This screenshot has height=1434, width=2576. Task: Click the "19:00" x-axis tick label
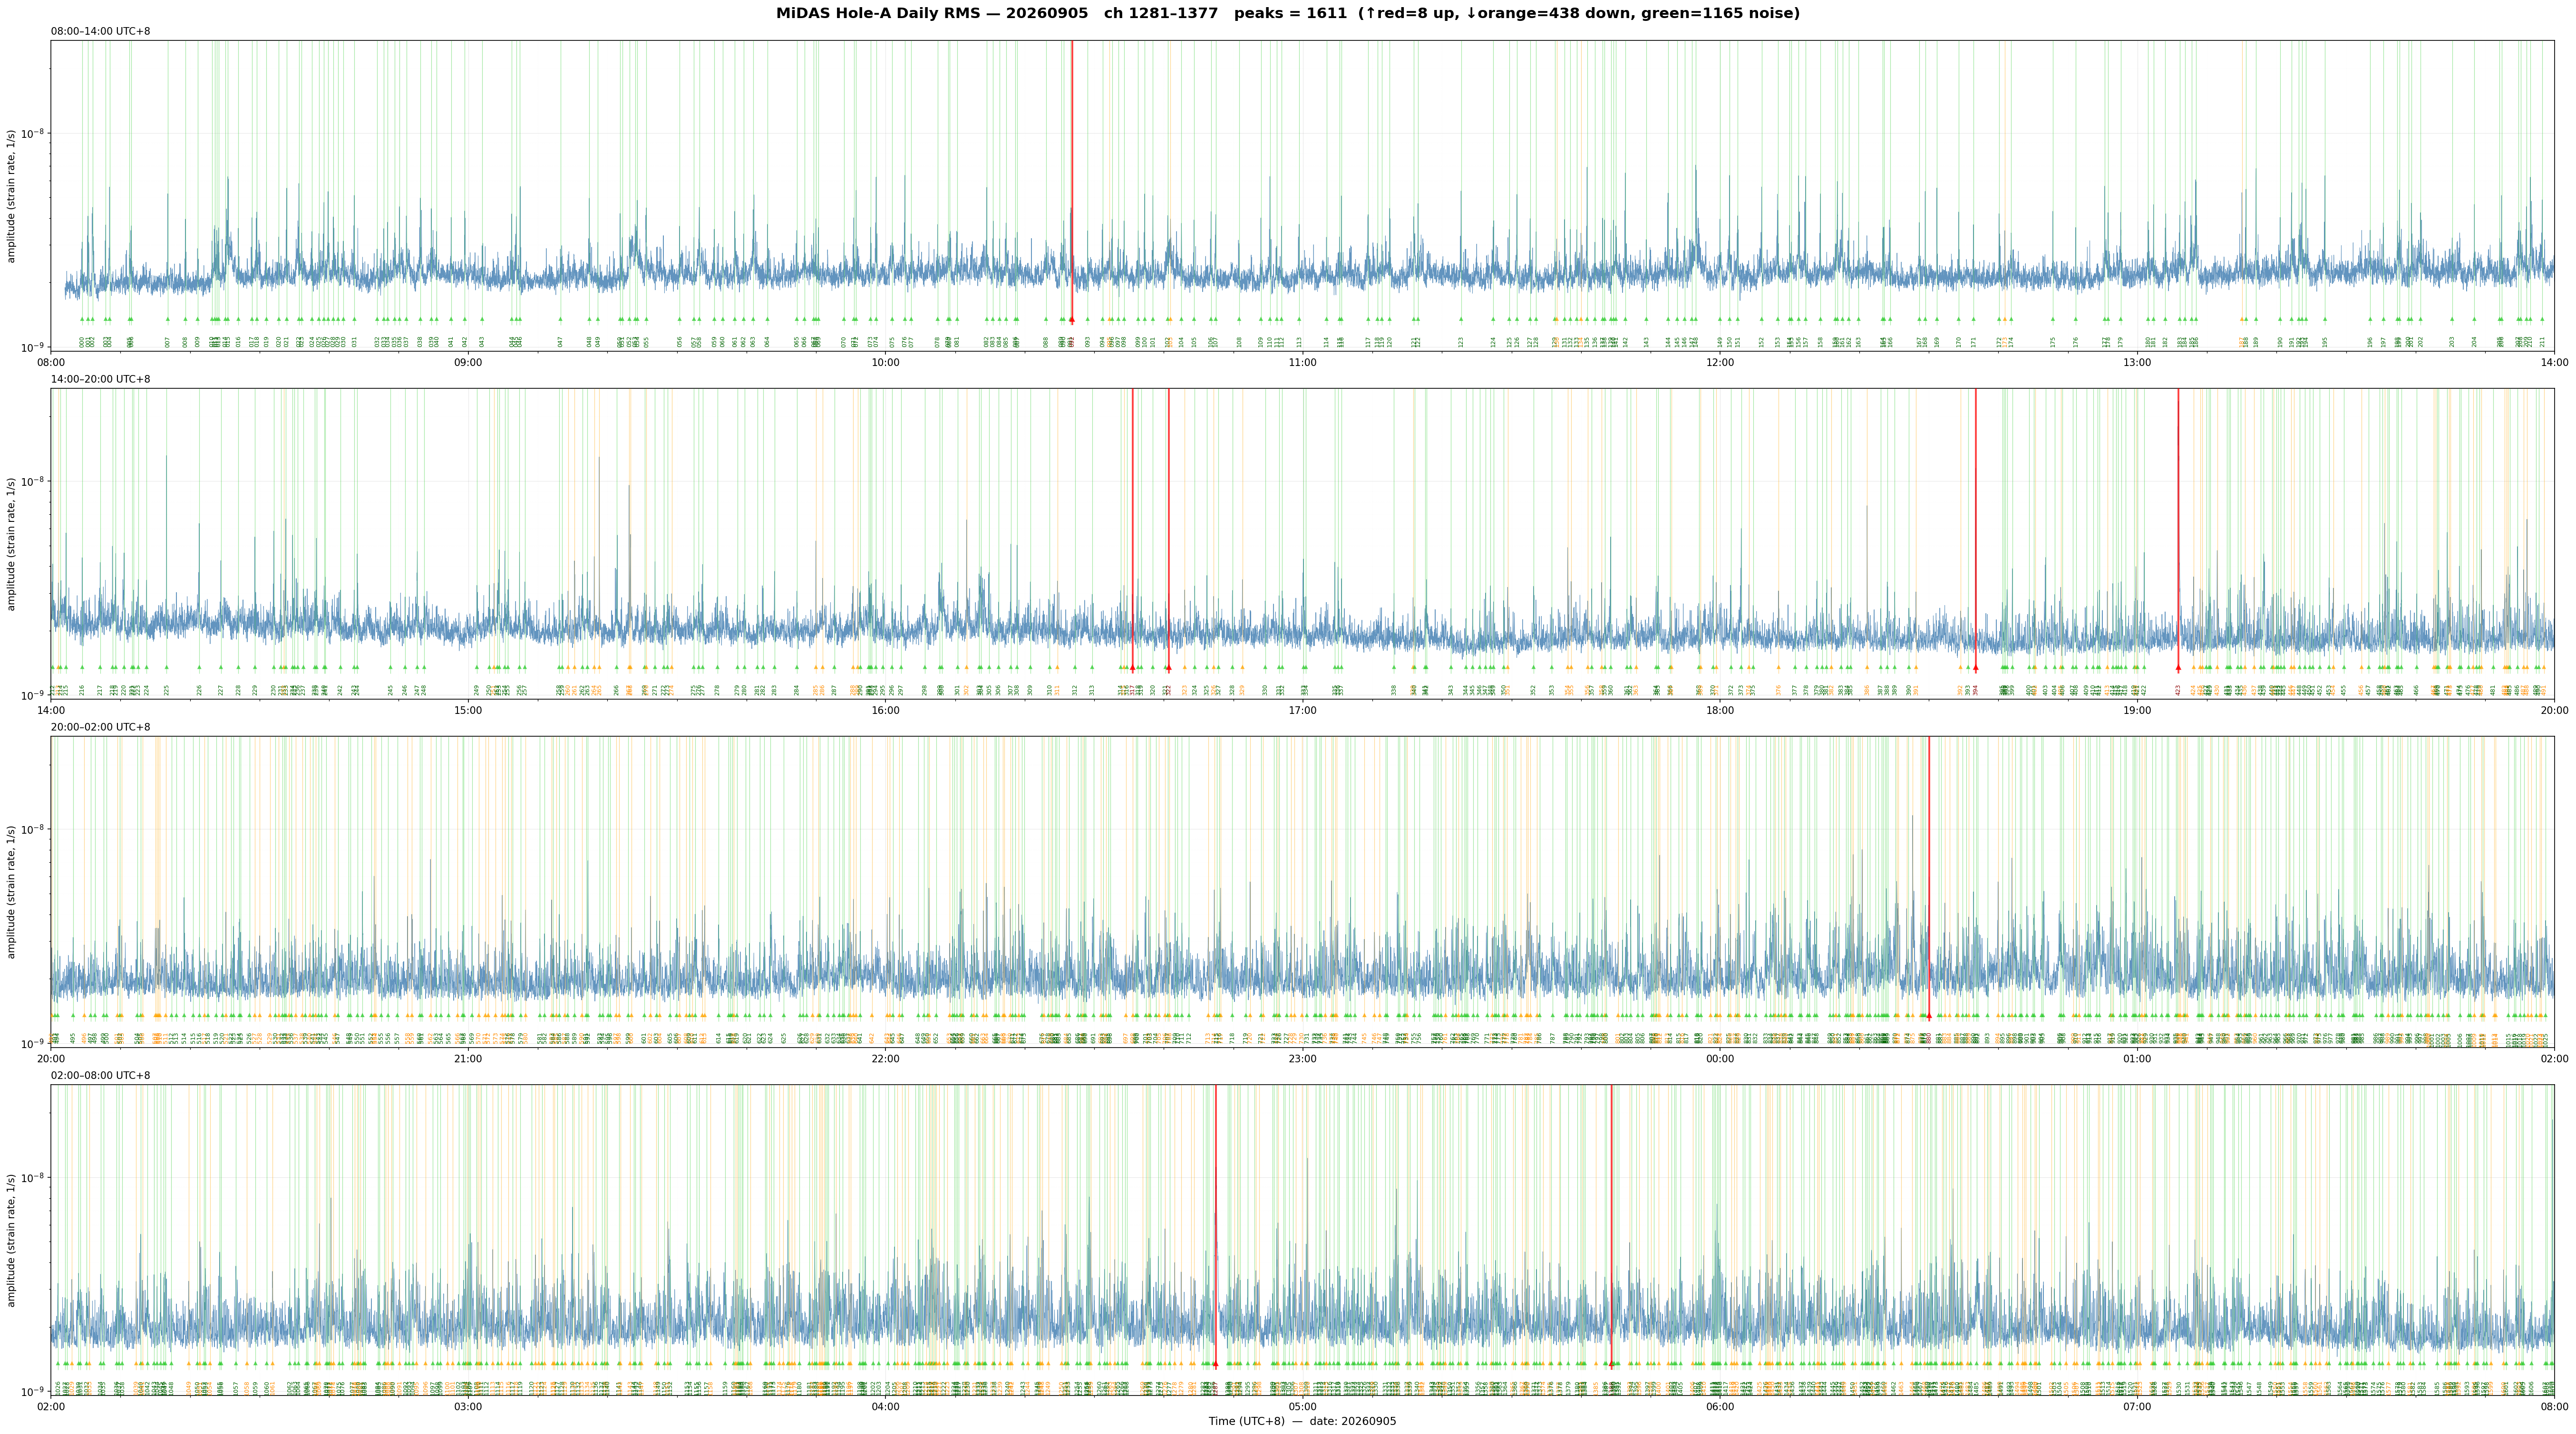[x=2137, y=710]
